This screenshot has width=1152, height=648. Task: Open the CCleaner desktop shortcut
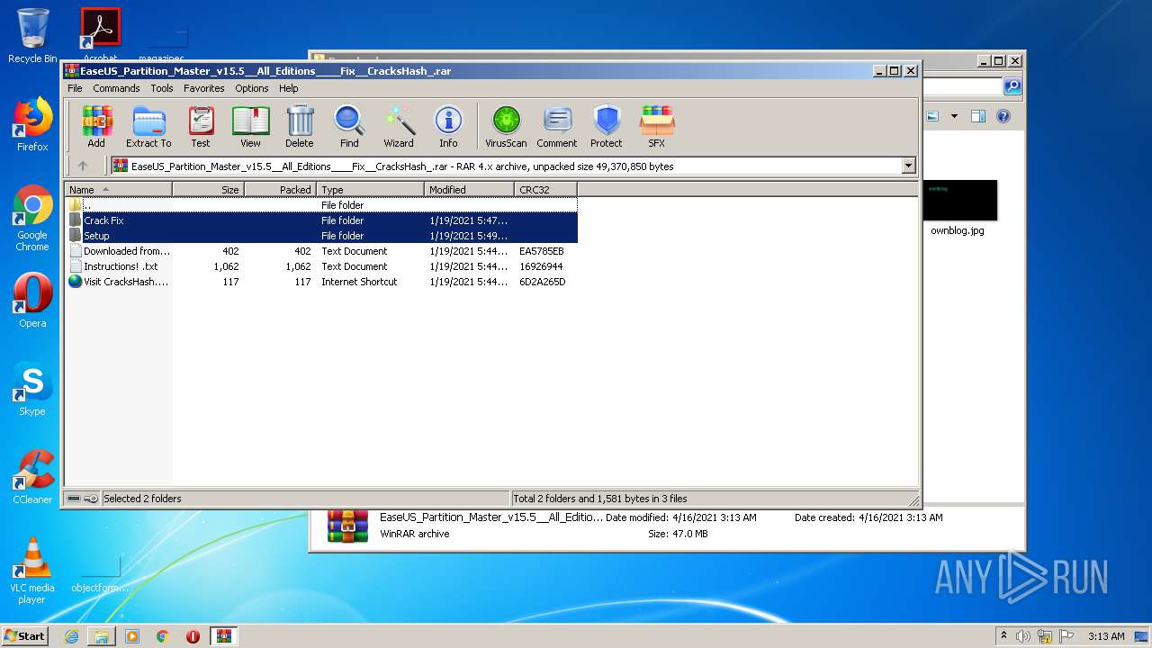point(32,477)
